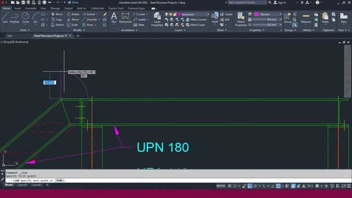Click the Match Properties tool
352x198 pixels.
(x=241, y=19)
